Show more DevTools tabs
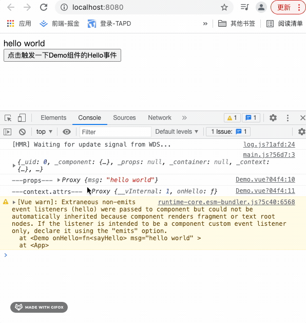Viewport: 306px width, 323px height. coord(184,118)
